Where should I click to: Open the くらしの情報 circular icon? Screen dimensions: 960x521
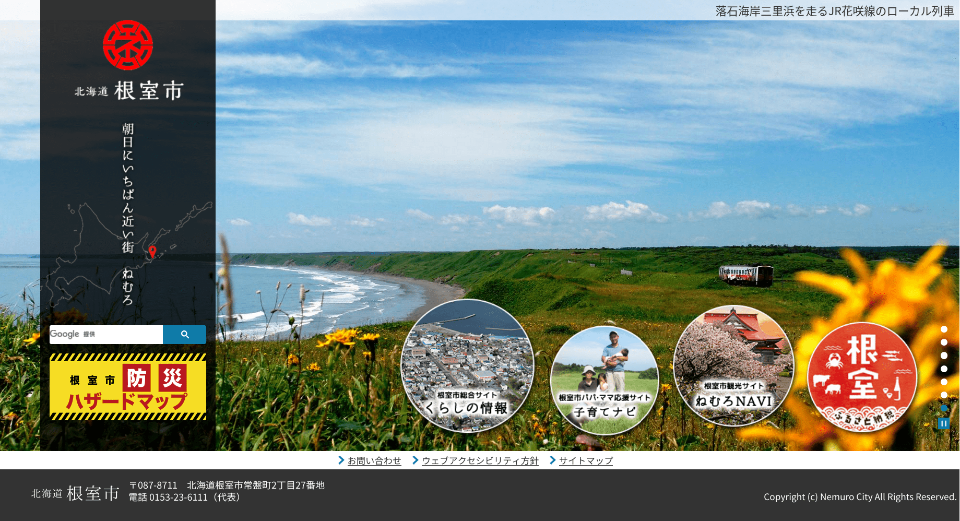(467, 365)
